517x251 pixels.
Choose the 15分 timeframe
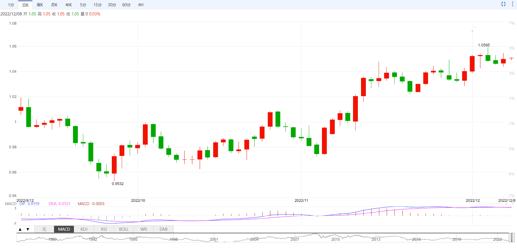(97, 5)
